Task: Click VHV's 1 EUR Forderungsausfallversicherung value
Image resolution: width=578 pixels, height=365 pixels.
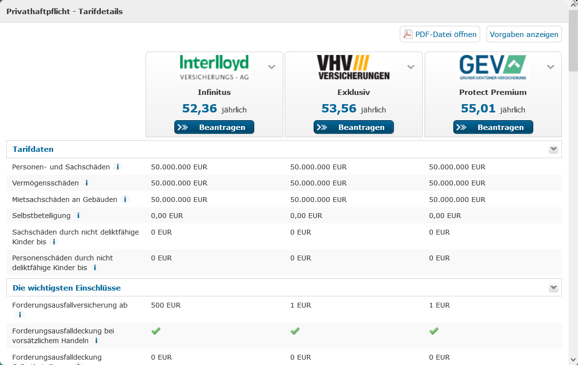Action: point(300,305)
